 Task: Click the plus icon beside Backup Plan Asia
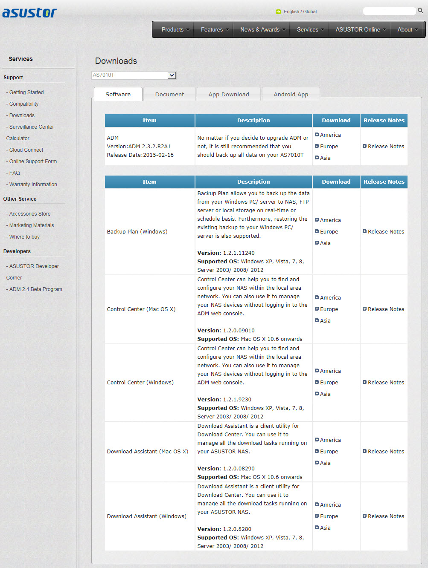pos(317,243)
